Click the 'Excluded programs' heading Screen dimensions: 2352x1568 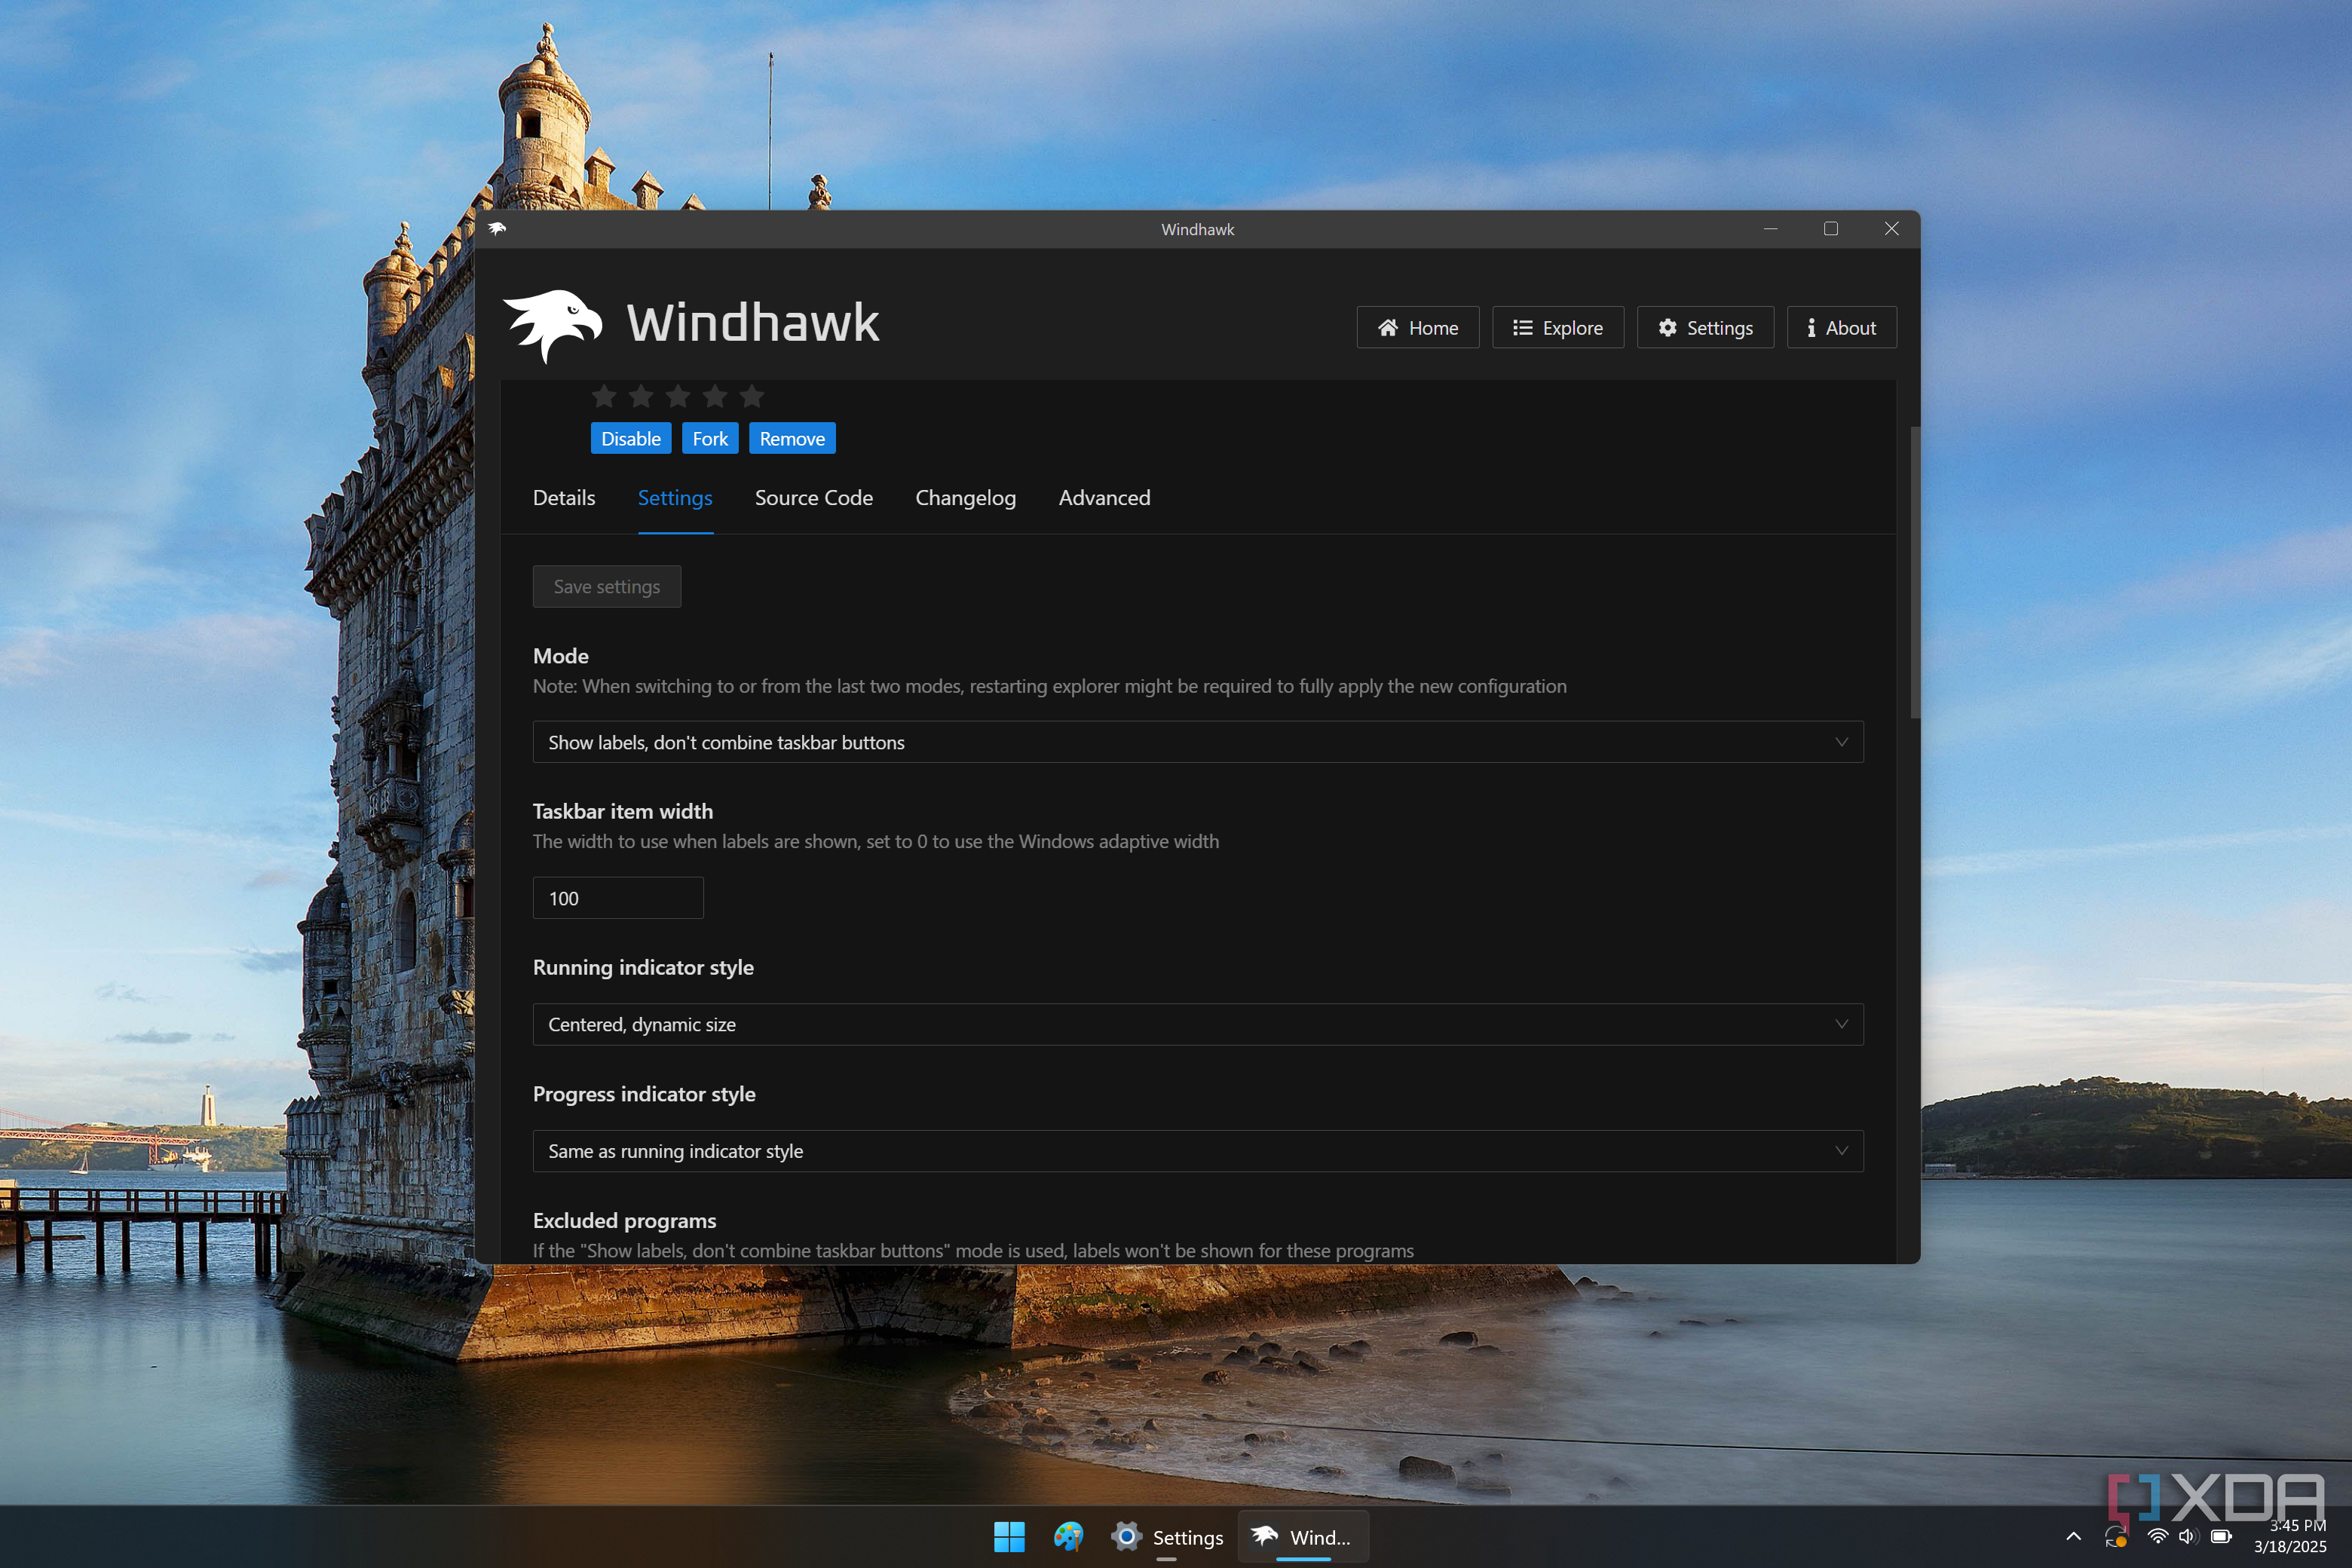pos(625,1220)
